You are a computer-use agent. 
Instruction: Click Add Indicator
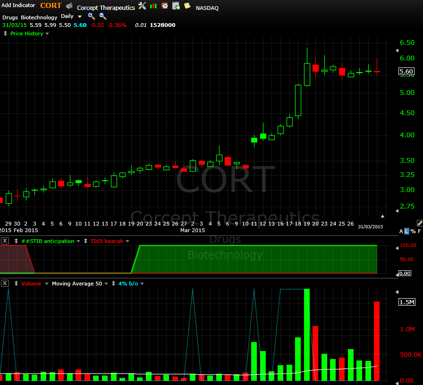coord(18,5)
